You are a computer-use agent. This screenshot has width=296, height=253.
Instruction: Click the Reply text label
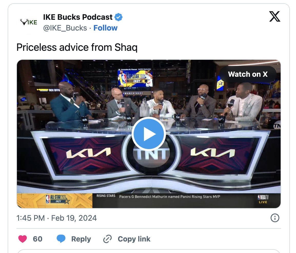click(x=81, y=239)
